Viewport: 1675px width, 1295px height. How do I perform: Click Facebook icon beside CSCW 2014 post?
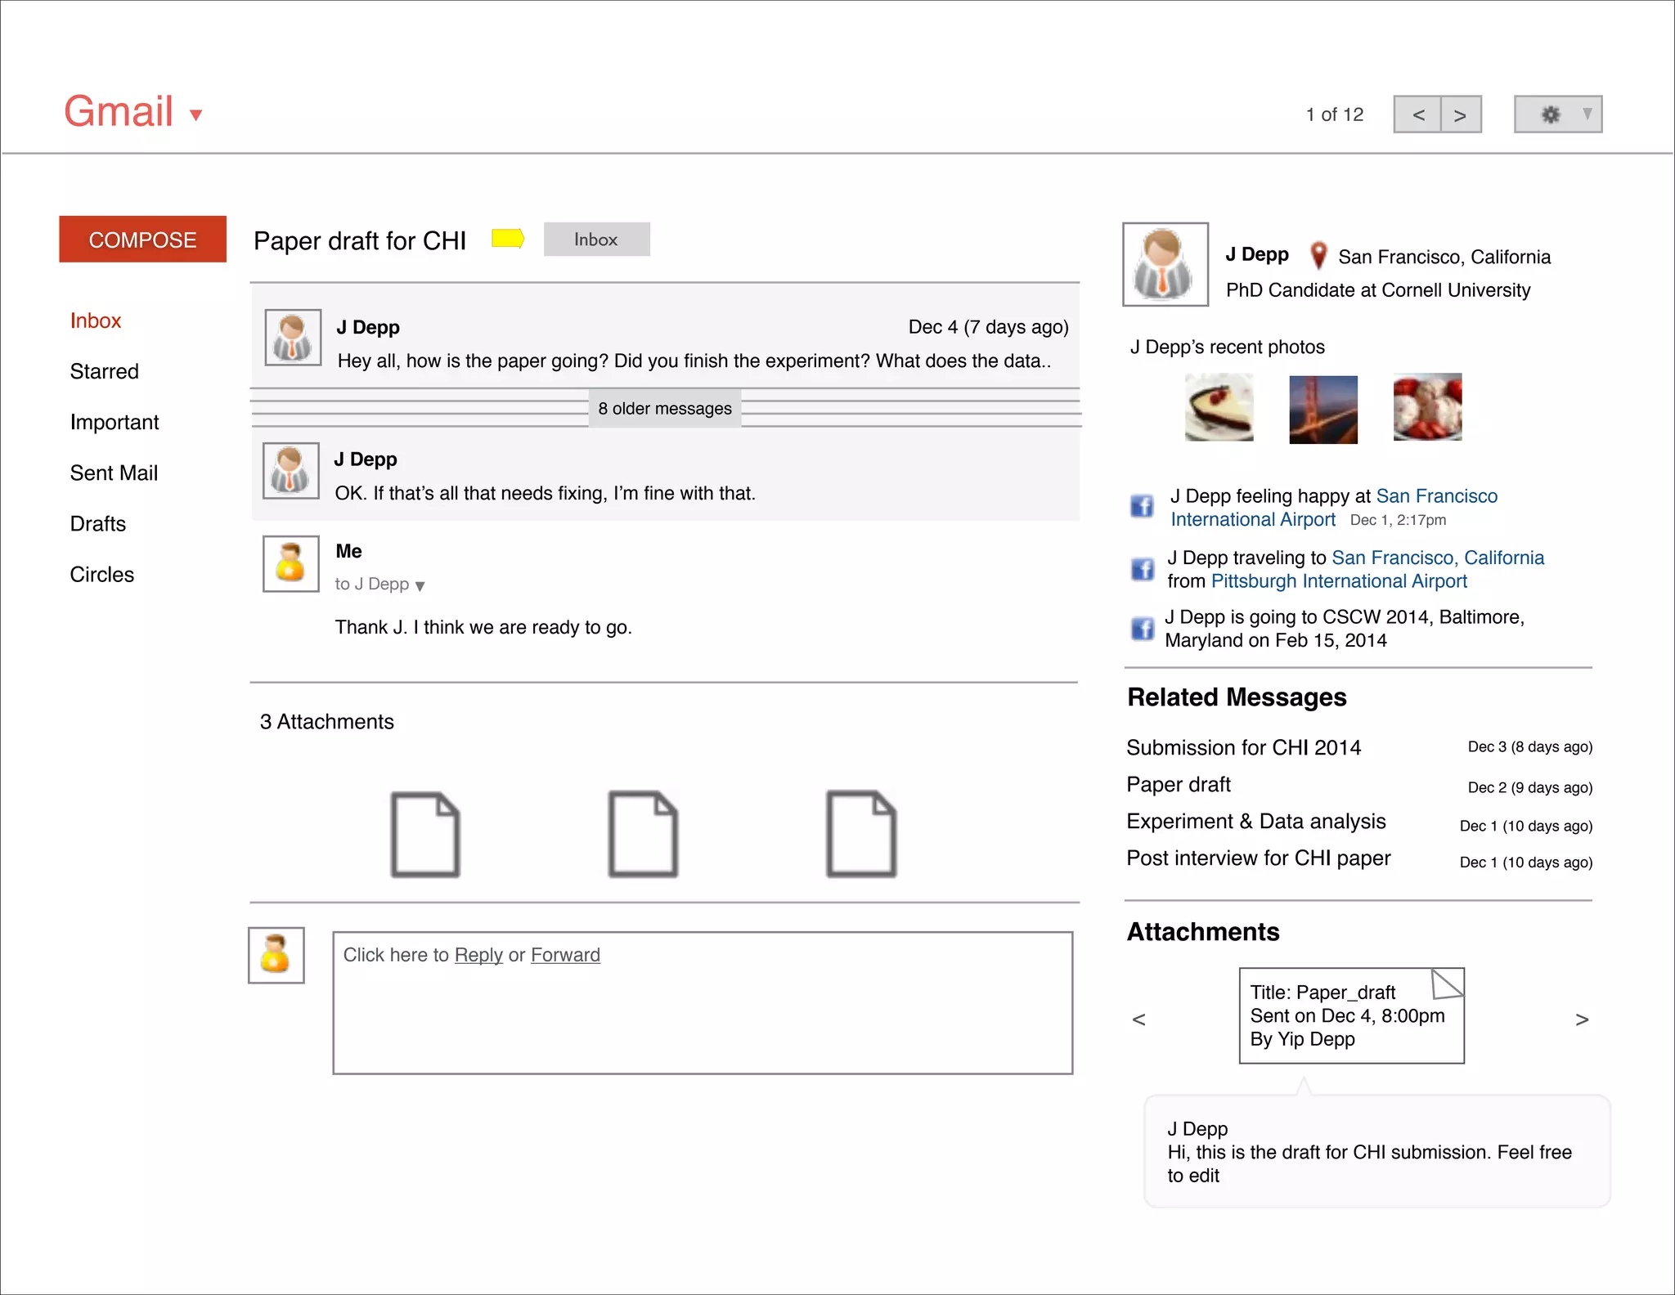[1143, 628]
